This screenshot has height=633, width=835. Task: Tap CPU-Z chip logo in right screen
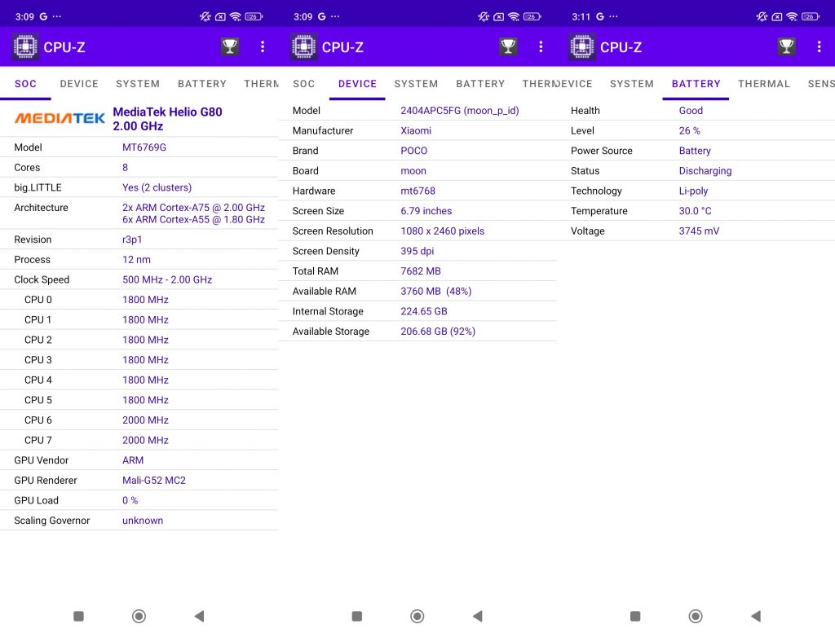pyautogui.click(x=582, y=46)
